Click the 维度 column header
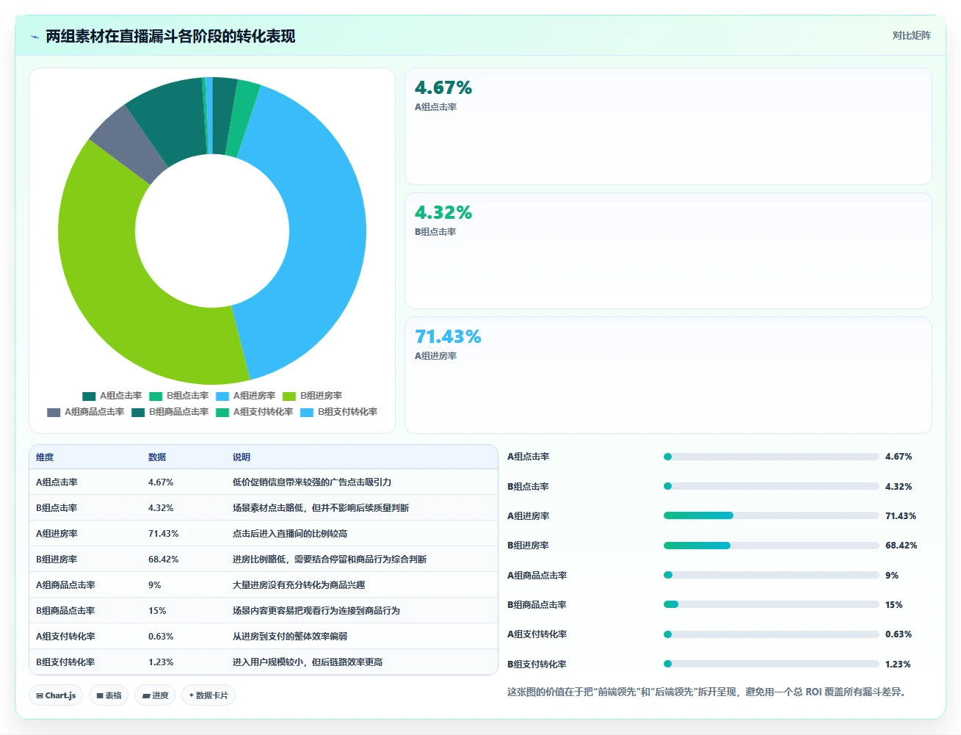Image resolution: width=961 pixels, height=735 pixels. tap(45, 457)
